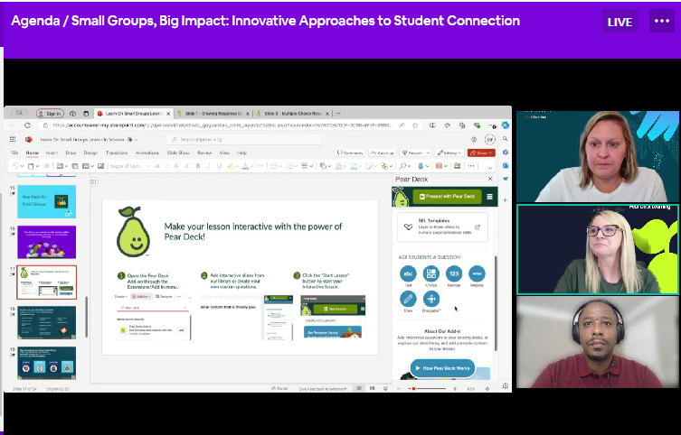Image resolution: width=681 pixels, height=435 pixels.
Task: Expand the file name dropdown chevron
Action: 136,140
